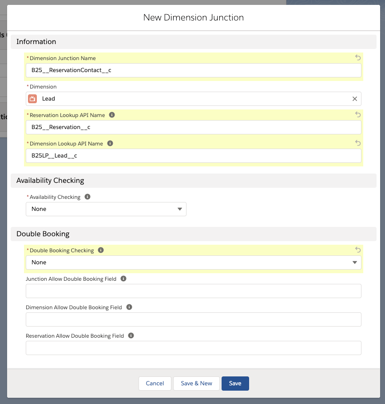Screen dimensions: 385x404
Task: Click info icon beside Dimension Allow Double Booking
Action: click(x=129, y=307)
